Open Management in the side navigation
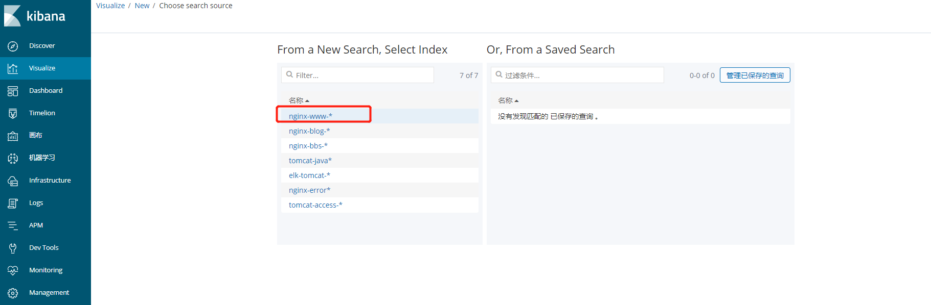The height and width of the screenshot is (305, 931). click(49, 292)
